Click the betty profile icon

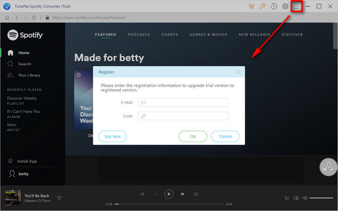12,174
